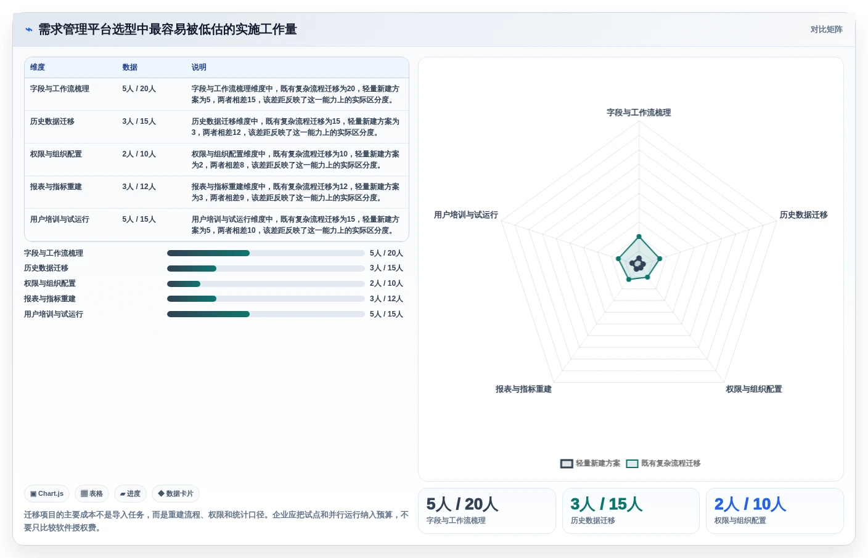Click the 对比矩阵 label in the header
The width and height of the screenshot is (868, 558).
coord(826,30)
